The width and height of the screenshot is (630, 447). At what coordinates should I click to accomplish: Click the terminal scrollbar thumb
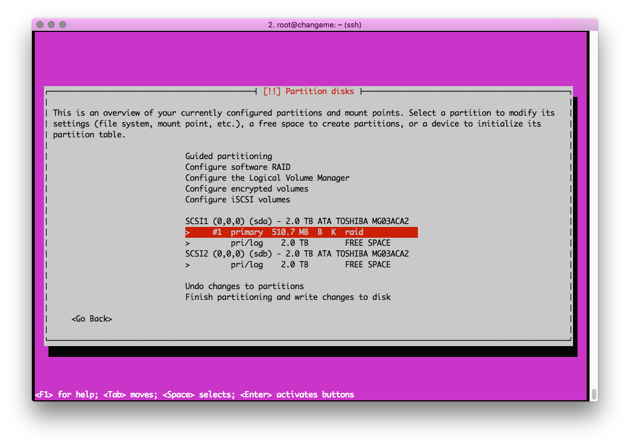(594, 394)
